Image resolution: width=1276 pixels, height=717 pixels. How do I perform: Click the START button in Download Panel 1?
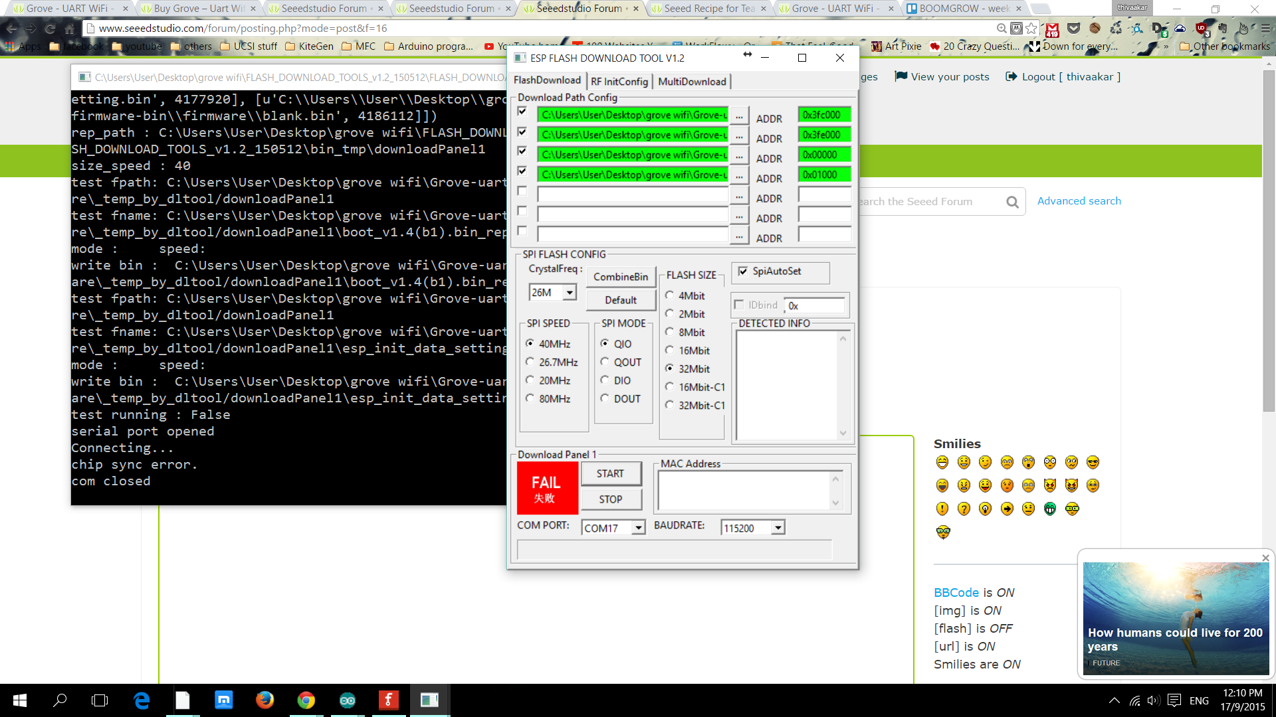[611, 473]
